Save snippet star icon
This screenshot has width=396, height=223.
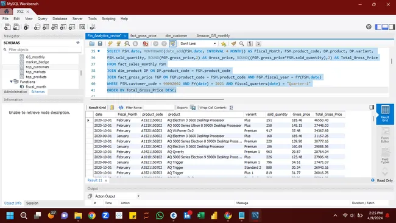point(224,44)
